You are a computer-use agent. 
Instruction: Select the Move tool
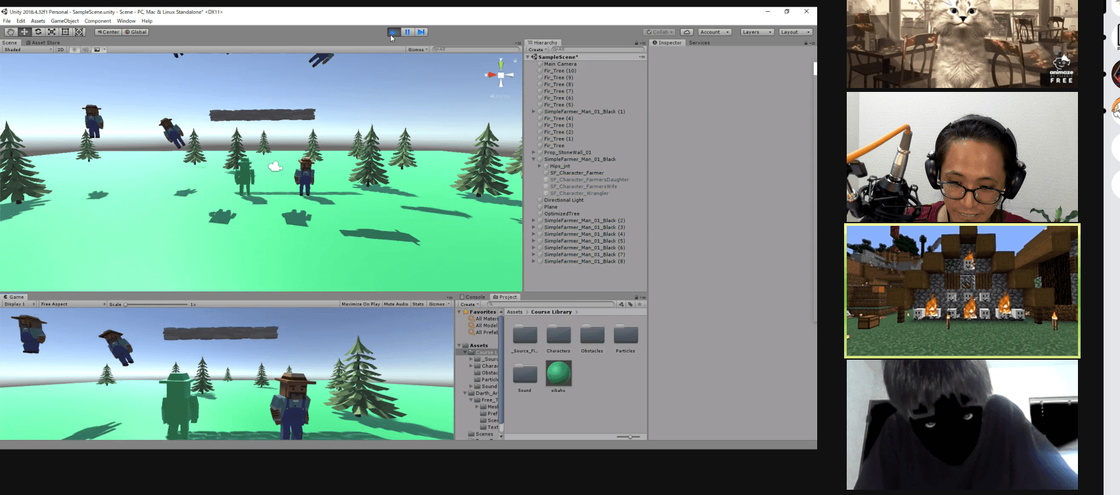24,32
